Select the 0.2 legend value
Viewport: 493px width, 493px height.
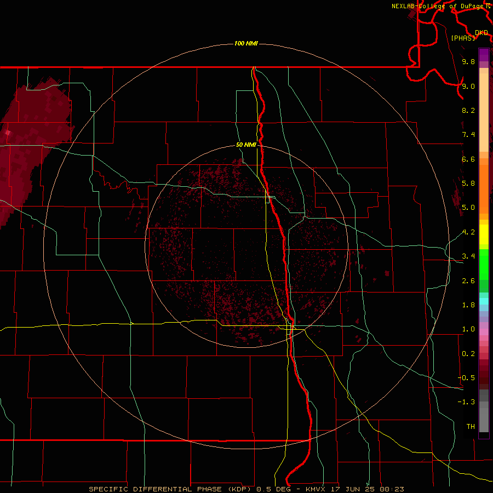coord(468,354)
